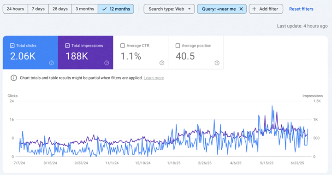
Task: Open the Query: +near me filter chip
Action: [x=219, y=9]
